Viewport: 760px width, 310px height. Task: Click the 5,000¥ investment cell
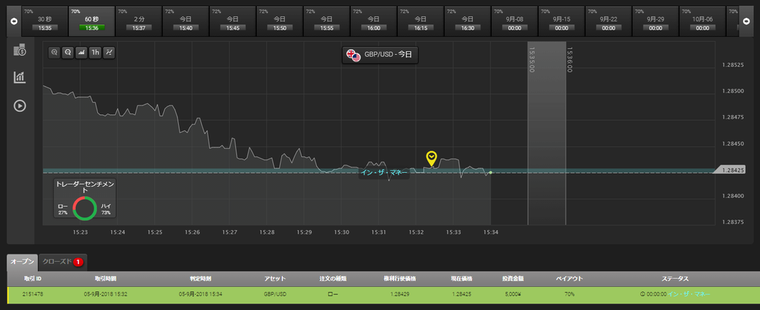514,294
